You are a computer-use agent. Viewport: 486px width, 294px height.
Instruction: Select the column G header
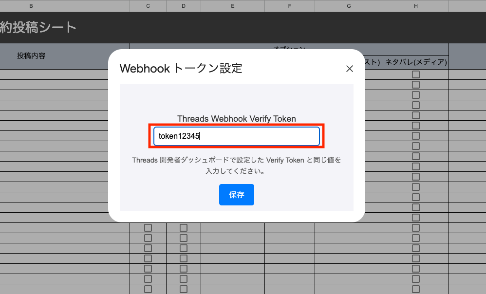point(349,6)
